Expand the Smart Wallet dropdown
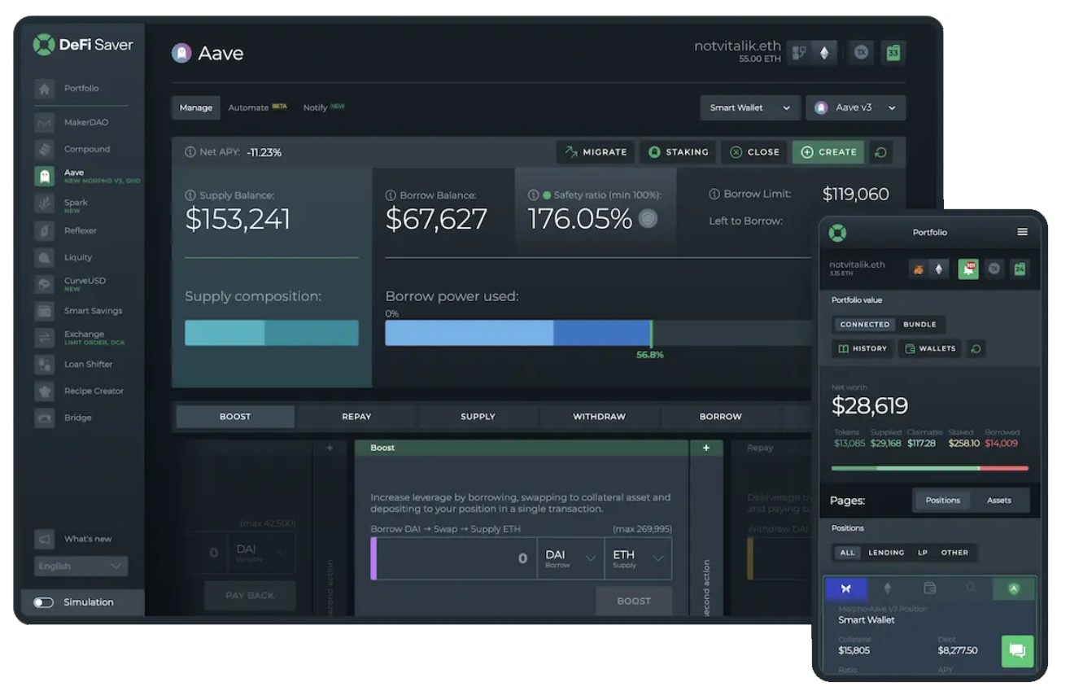 749,108
